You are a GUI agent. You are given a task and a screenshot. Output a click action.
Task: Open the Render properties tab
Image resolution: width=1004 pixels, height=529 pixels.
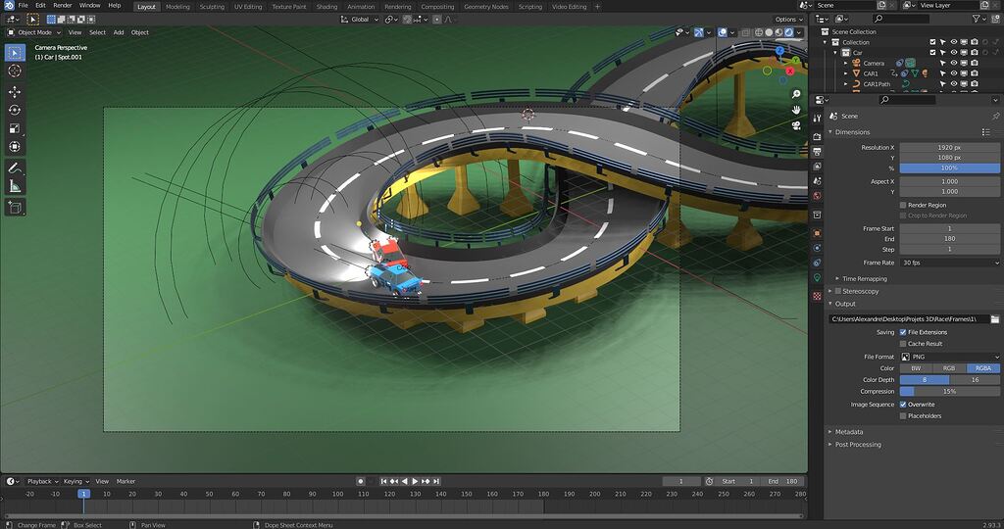(817, 137)
